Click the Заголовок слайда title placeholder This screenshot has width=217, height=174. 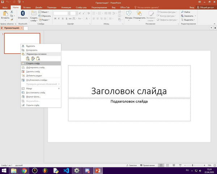pos(129,82)
